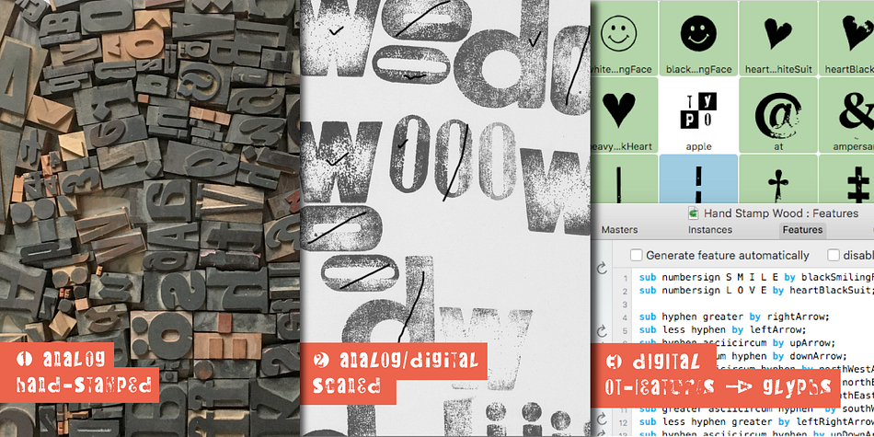Select the blackSmilingFace glyph cell

coord(699,38)
